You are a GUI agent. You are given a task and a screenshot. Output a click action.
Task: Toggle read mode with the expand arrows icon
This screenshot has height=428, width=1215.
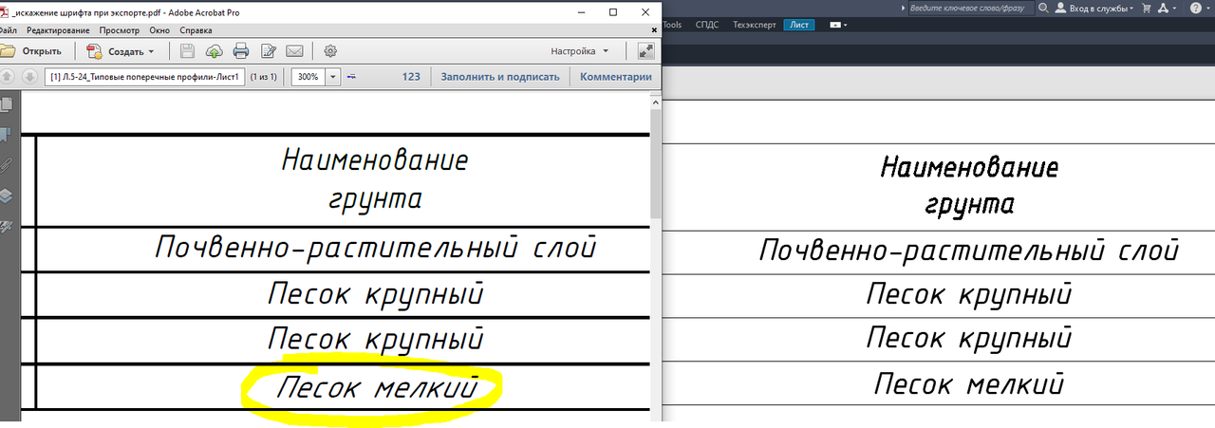click(x=645, y=51)
